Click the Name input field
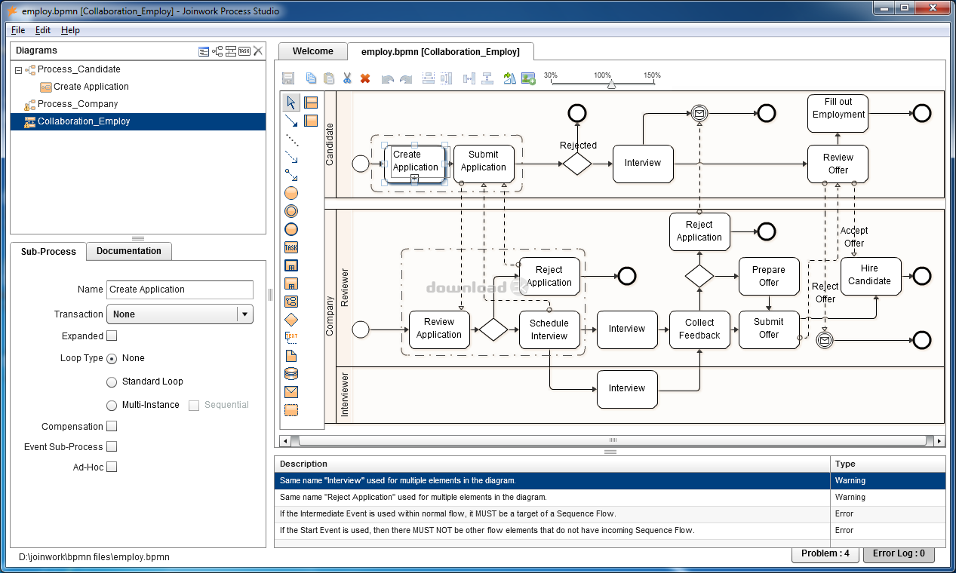The height and width of the screenshot is (573, 956). pyautogui.click(x=180, y=290)
